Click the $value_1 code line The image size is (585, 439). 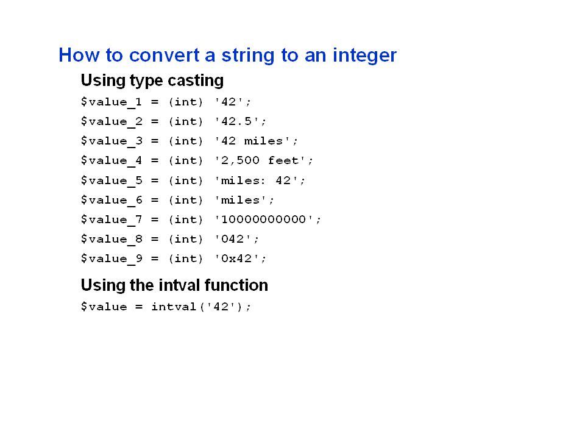click(x=166, y=102)
